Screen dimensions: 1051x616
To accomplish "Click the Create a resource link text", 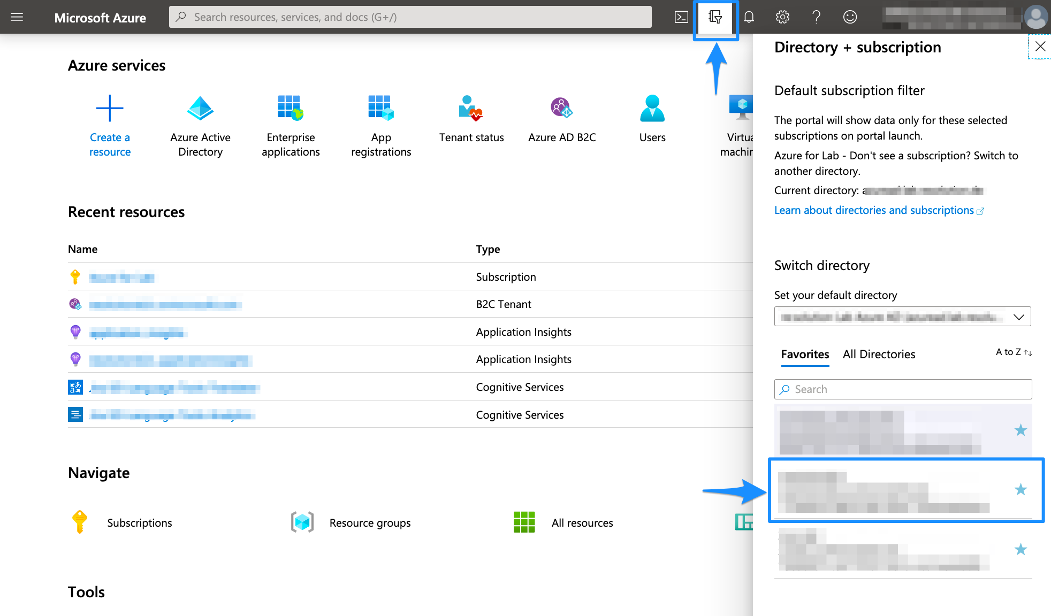I will coord(110,144).
